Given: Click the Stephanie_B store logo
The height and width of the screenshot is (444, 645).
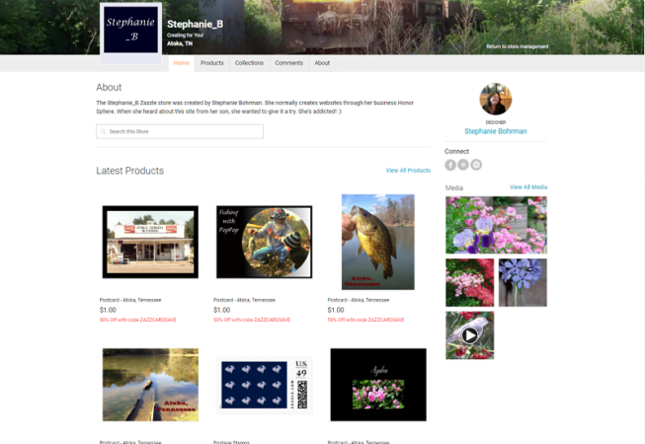Looking at the screenshot, I should pyautogui.click(x=130, y=30).
